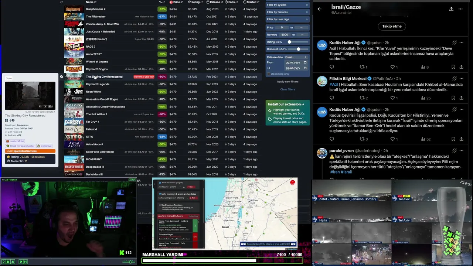Click Reviews minimum input showing 5000
Screen dimensions: 473x266
[x=285, y=35]
